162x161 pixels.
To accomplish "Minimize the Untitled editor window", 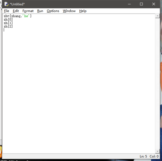I will (x=129, y=4).
